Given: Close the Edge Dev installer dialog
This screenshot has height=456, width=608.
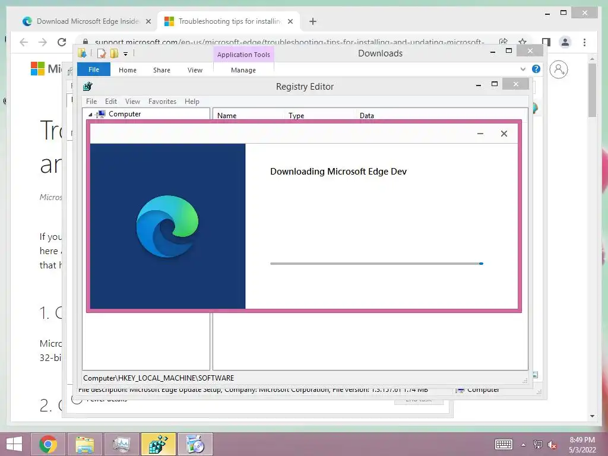Looking at the screenshot, I should 503,134.
